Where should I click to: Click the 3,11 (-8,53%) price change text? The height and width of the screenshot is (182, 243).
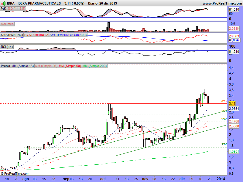74,3
